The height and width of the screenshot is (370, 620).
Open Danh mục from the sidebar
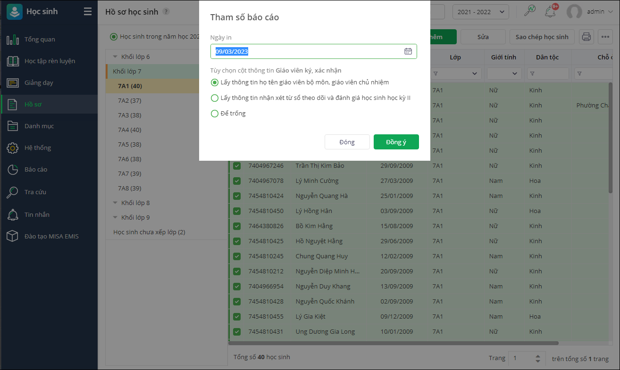click(x=49, y=126)
